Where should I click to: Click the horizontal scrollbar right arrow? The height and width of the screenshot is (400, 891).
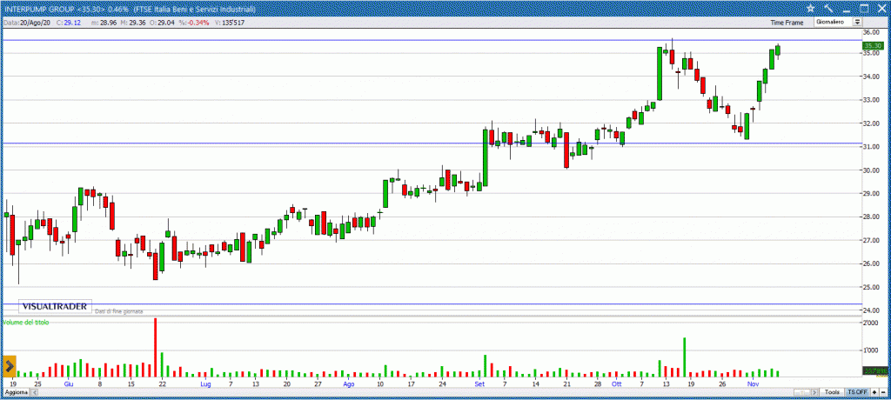pos(814,392)
